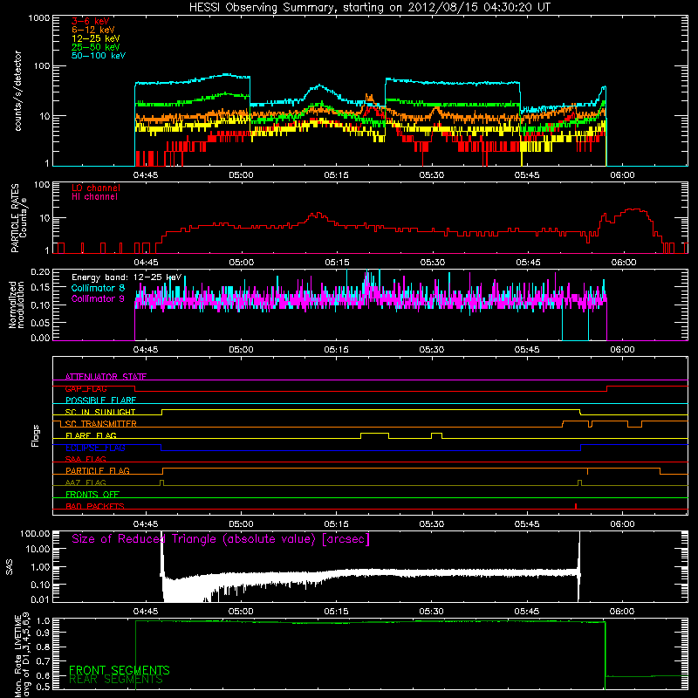Select the HI channel legend label

pyautogui.click(x=94, y=196)
